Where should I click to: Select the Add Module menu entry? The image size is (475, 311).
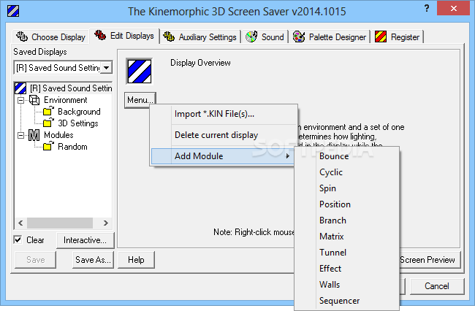[x=222, y=156]
